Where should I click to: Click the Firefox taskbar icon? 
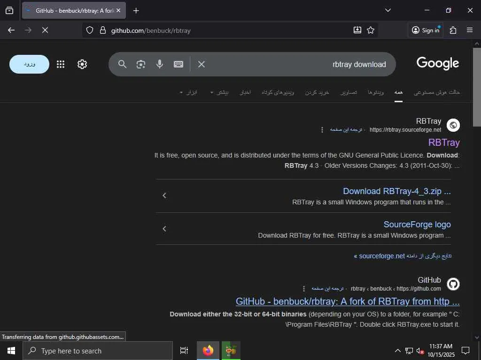click(208, 351)
